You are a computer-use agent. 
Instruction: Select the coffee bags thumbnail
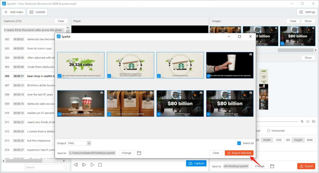click(131, 104)
